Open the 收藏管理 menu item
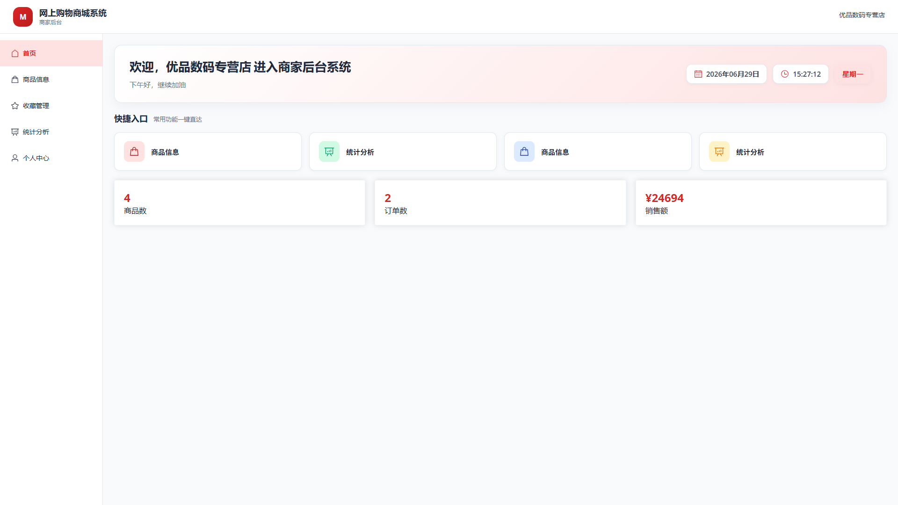 click(x=51, y=106)
